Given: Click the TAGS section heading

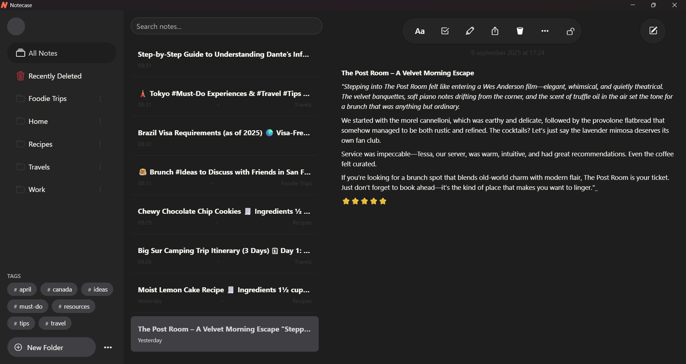Looking at the screenshot, I should click(14, 276).
